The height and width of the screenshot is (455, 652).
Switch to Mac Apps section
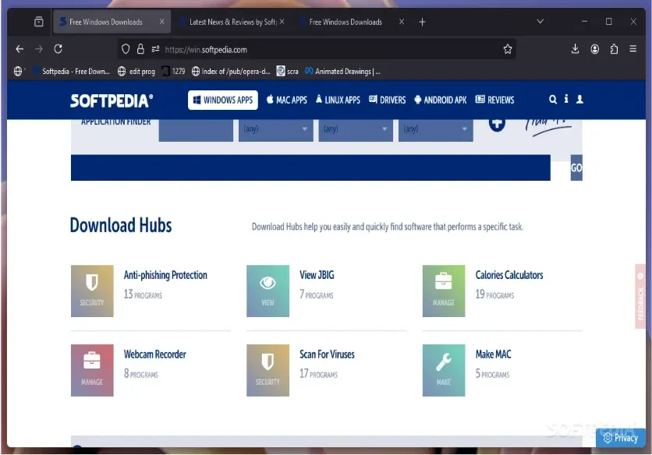point(286,100)
